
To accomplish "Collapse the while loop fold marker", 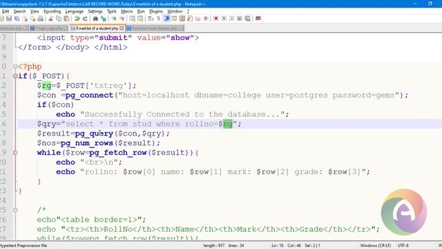I will tap(15, 152).
